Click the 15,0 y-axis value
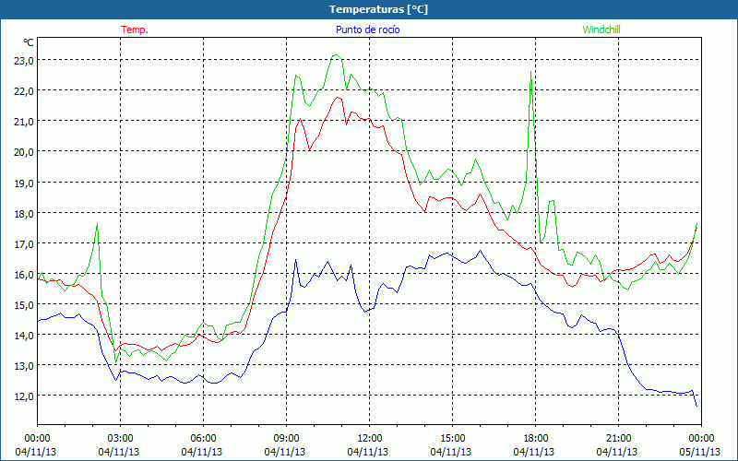 (x=24, y=305)
